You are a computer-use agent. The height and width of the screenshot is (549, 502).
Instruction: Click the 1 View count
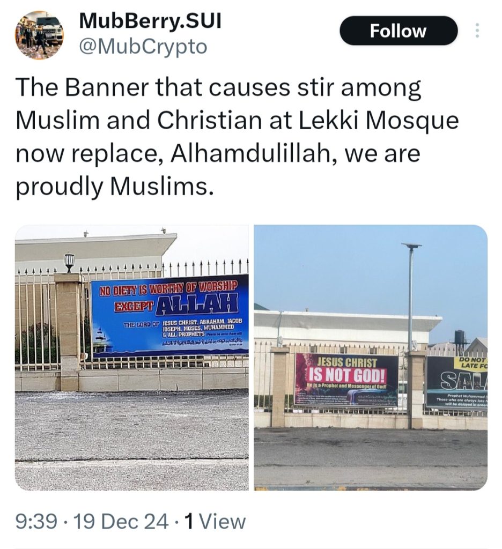click(215, 521)
